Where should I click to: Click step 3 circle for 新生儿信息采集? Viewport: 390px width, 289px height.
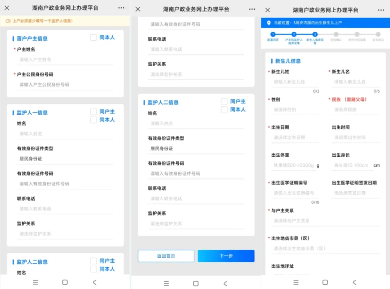click(315, 35)
